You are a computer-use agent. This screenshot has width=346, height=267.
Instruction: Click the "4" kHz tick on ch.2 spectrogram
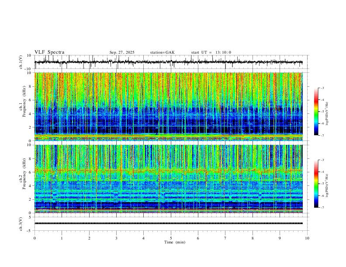(x=31, y=186)
